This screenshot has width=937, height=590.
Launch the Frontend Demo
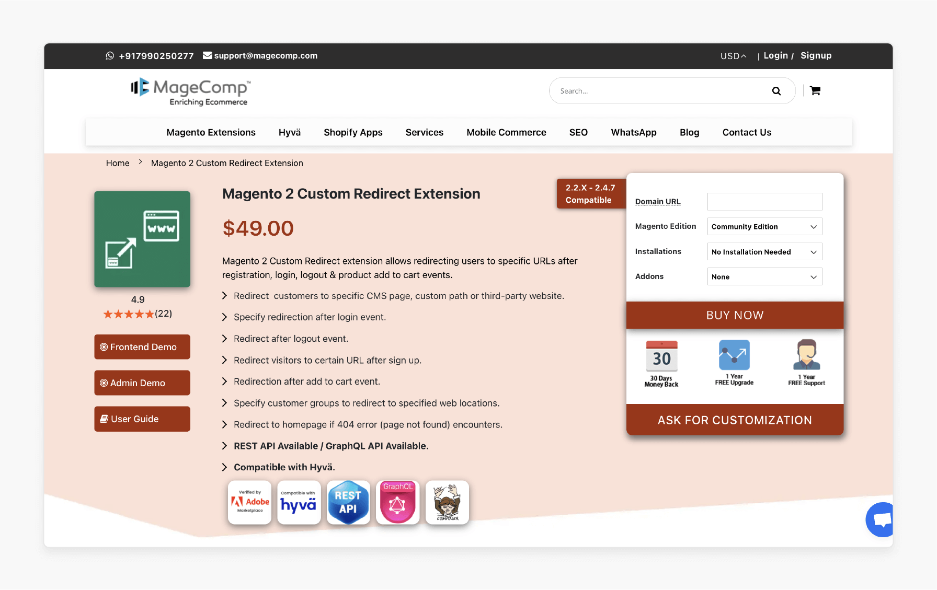pyautogui.click(x=142, y=347)
